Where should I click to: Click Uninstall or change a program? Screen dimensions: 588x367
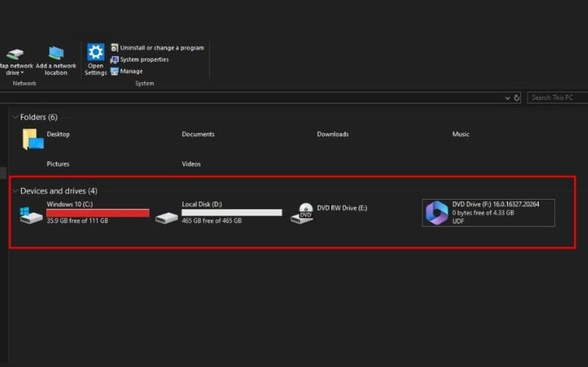[162, 48]
